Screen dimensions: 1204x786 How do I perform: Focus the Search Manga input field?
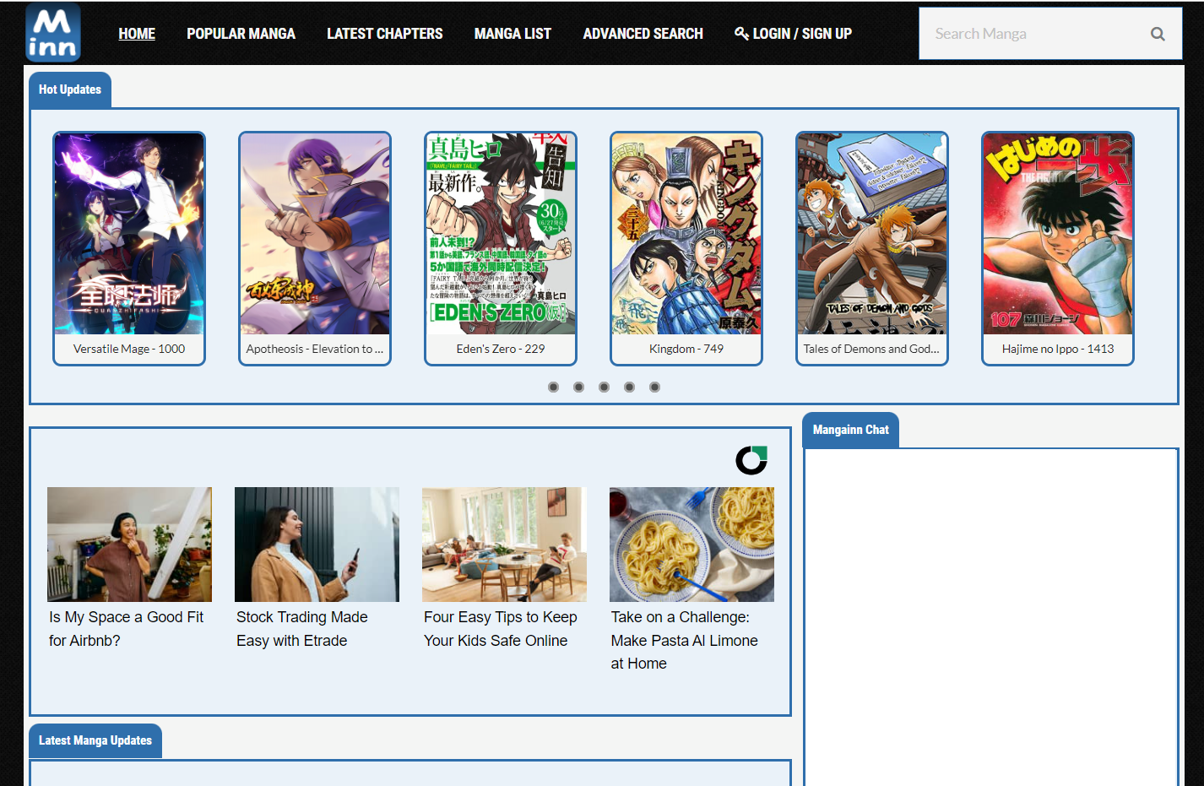tap(1035, 34)
